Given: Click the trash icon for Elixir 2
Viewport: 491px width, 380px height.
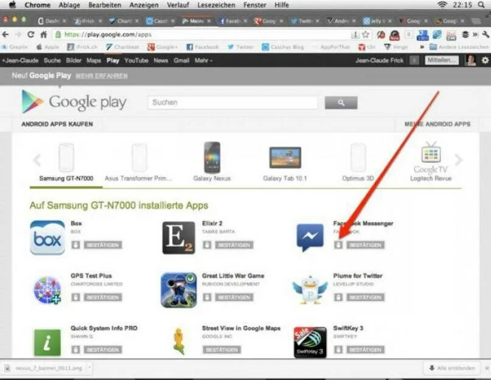Looking at the screenshot, I should pyautogui.click(x=207, y=245).
